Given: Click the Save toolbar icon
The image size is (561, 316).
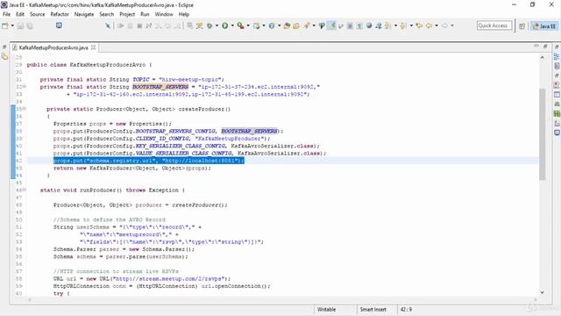Looking at the screenshot, I should point(20,25).
